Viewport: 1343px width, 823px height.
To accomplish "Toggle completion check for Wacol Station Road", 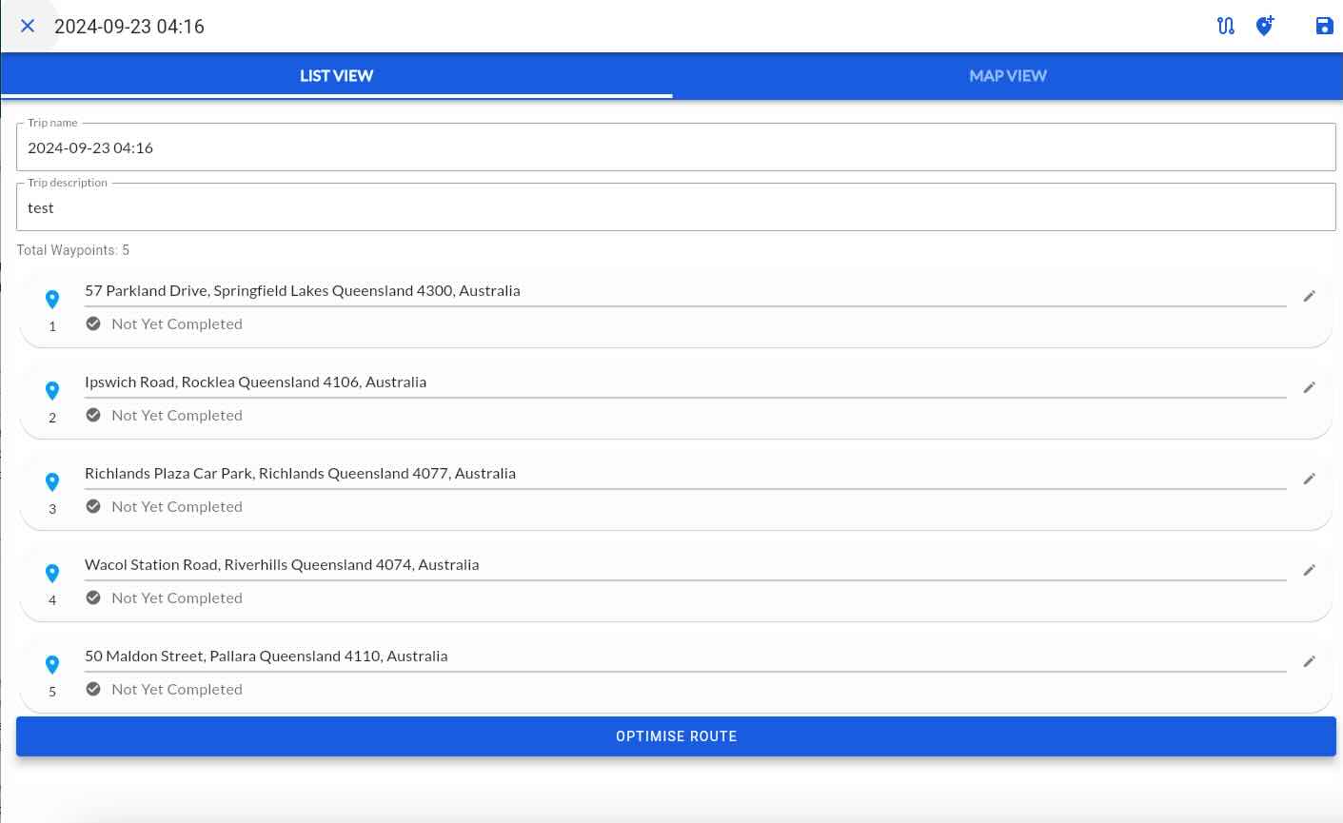I will [93, 598].
